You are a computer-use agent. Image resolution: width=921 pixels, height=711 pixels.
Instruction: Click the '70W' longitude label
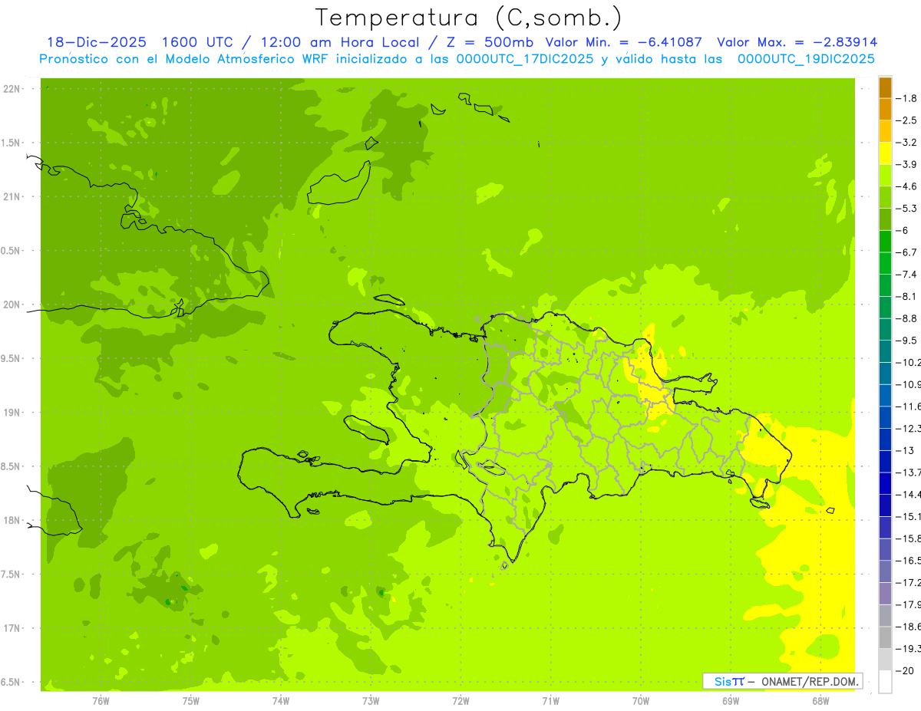(640, 700)
